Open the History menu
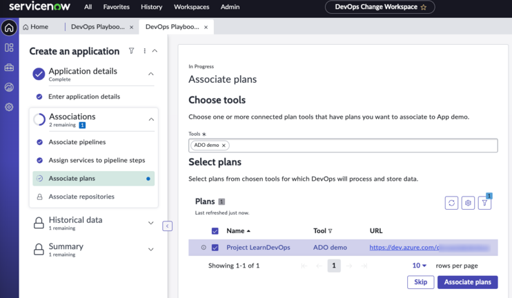Screen dimensions: 512x298 coord(152,7)
